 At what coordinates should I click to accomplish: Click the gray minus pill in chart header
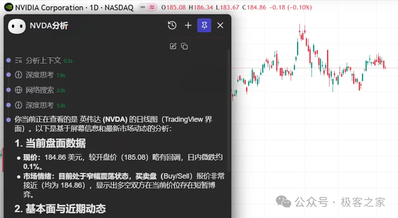pos(143,7)
